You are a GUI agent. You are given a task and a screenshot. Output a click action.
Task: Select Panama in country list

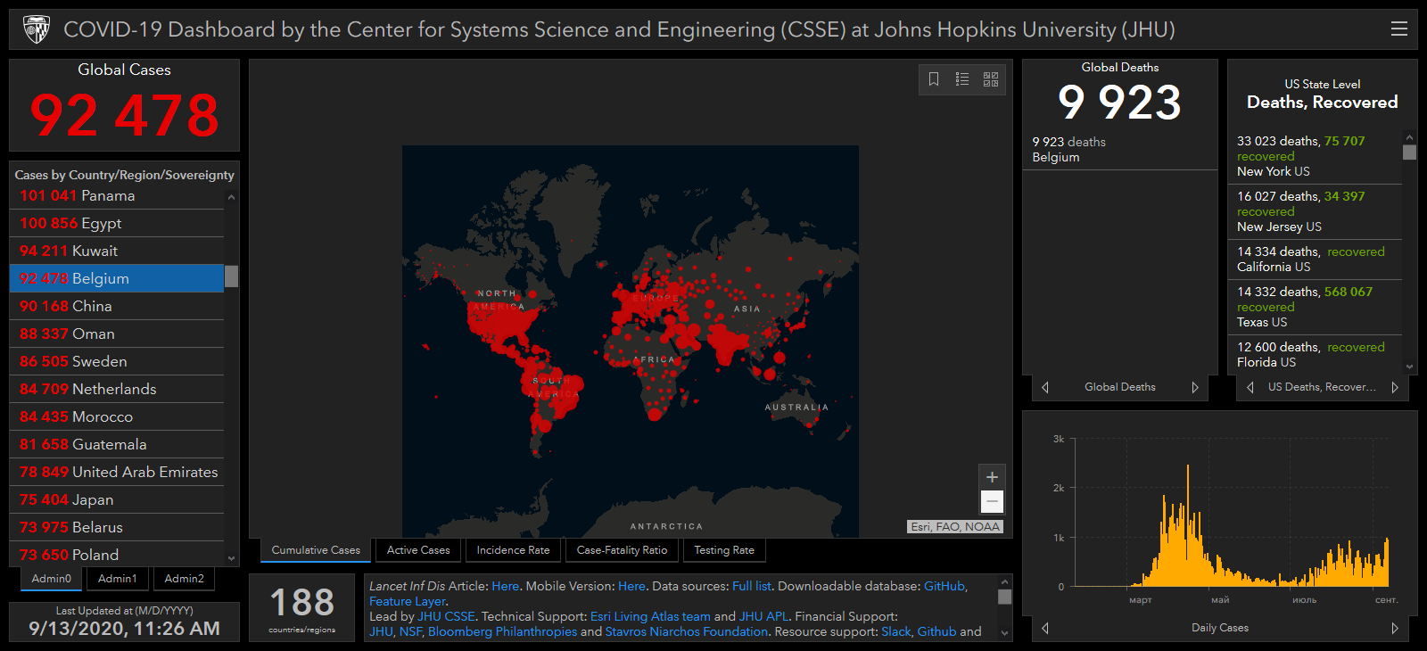[117, 195]
